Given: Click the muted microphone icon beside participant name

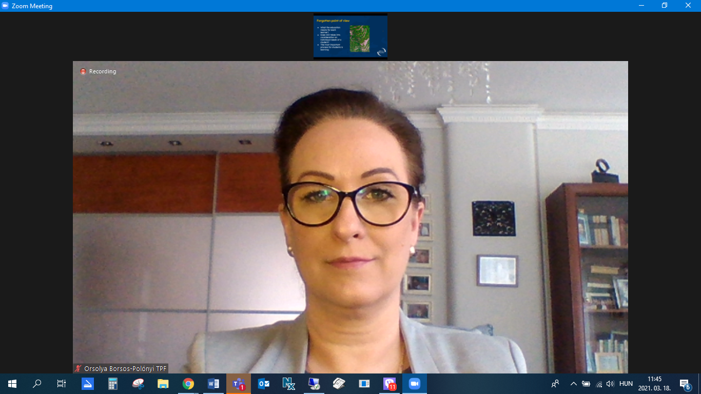Looking at the screenshot, I should 78,368.
